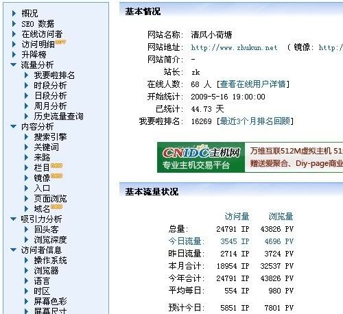Open the www.zhukun.net website link
343x314 pixels.
(234, 47)
